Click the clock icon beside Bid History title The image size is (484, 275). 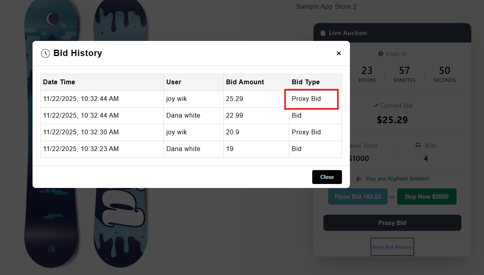[45, 53]
